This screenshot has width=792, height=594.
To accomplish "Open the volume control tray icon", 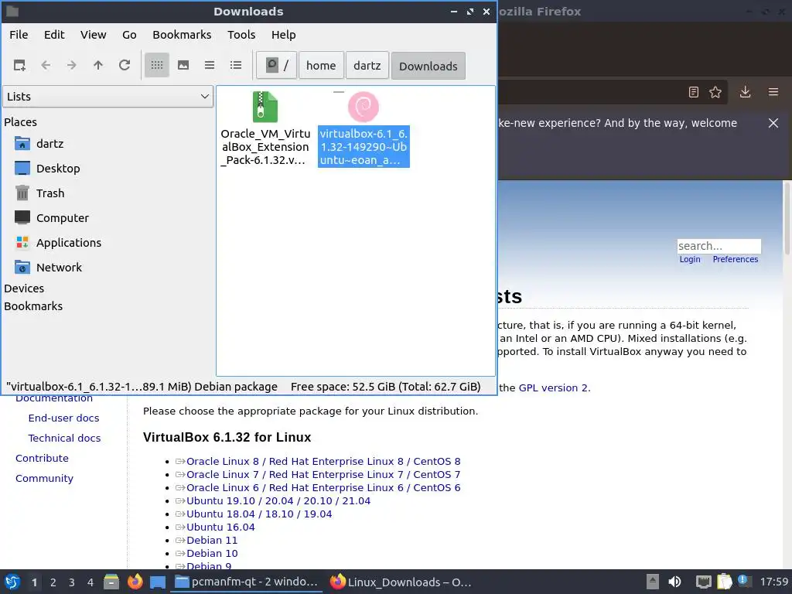I will pos(674,582).
